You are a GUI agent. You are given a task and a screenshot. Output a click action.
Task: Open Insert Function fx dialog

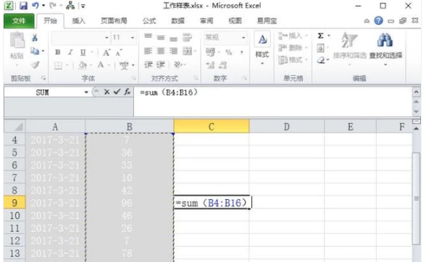[x=128, y=92]
